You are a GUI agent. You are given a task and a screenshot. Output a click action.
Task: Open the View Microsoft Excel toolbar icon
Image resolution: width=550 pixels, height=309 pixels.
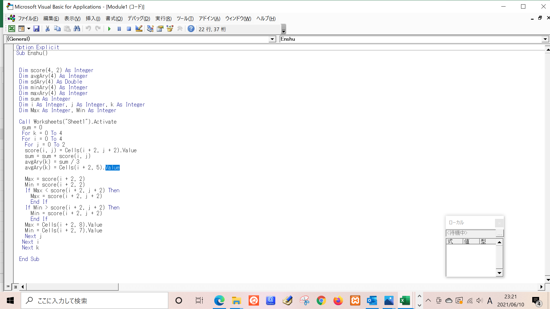click(12, 29)
